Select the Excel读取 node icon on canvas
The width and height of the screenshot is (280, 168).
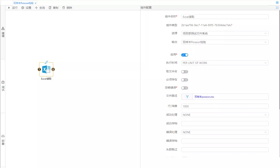tap(46, 69)
